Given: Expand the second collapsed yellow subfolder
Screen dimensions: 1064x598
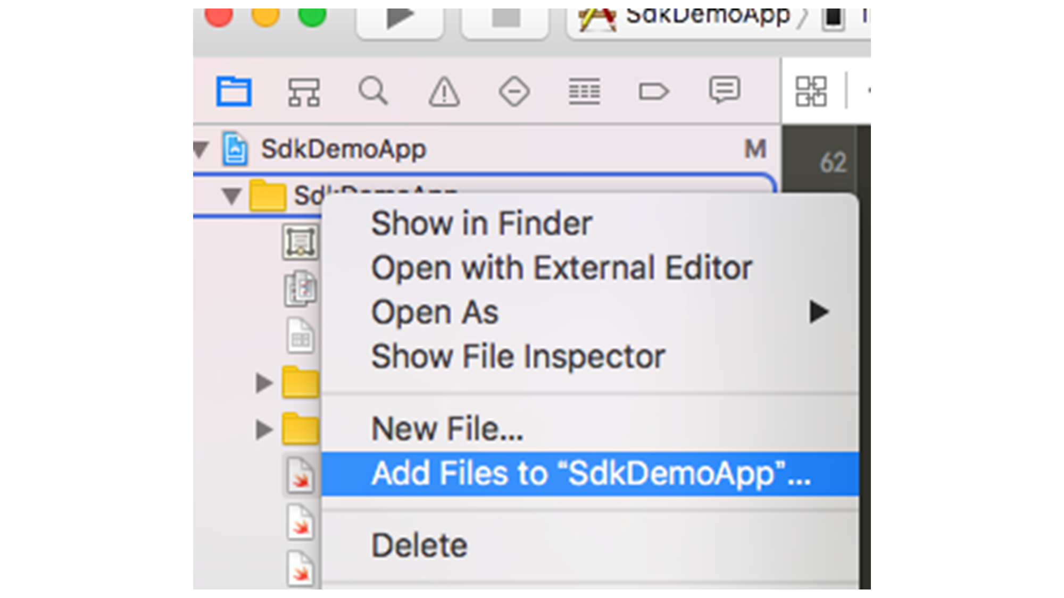Looking at the screenshot, I should click(x=263, y=429).
